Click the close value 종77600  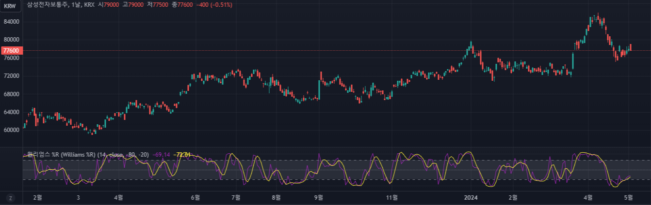[183, 5]
